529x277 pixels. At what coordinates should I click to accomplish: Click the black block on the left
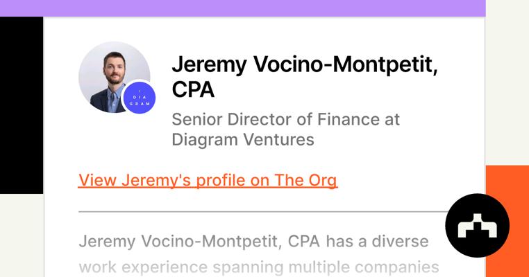pos(21,104)
